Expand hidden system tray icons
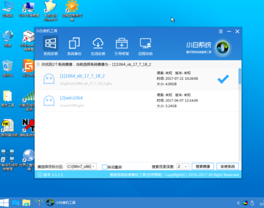The width and height of the screenshot is (264, 208). point(238,203)
